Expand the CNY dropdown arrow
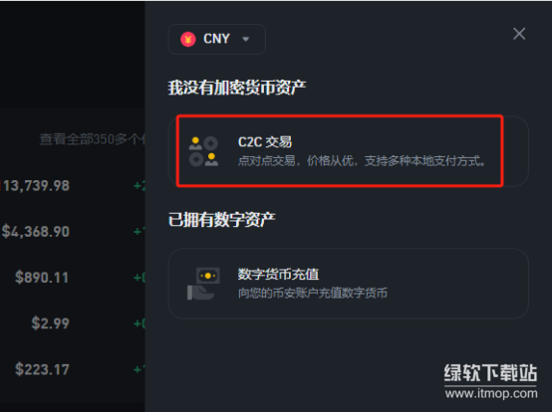This screenshot has height=413, width=552. pos(246,39)
